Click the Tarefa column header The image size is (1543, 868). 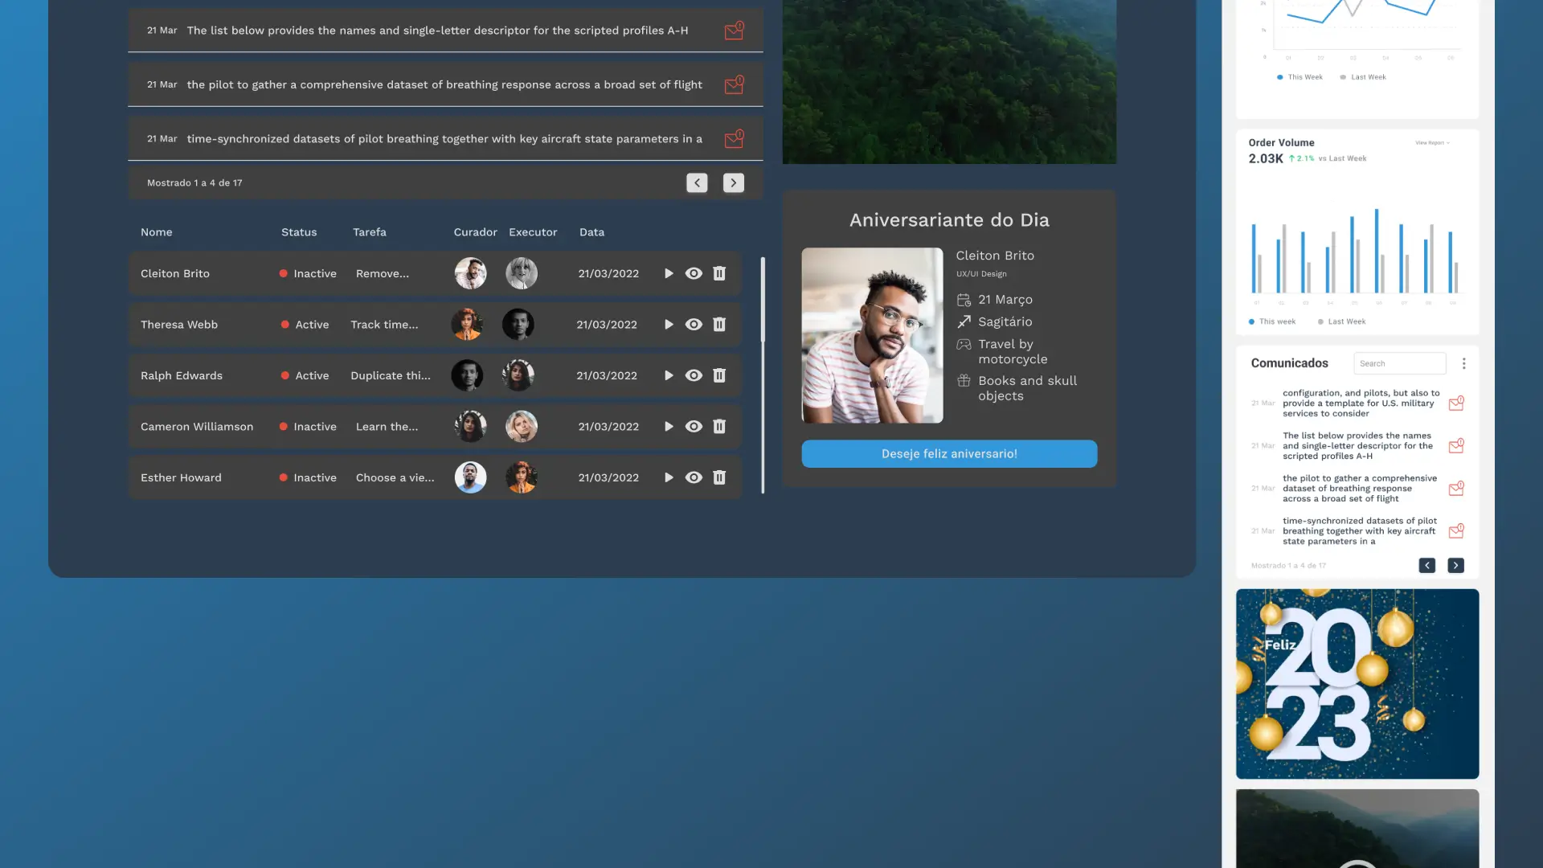coord(369,232)
